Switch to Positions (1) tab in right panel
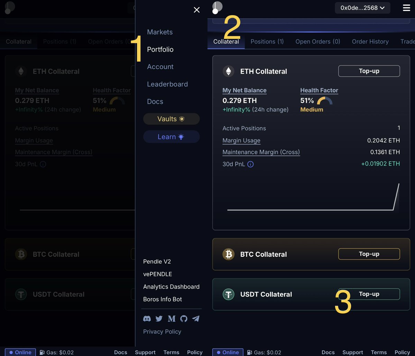This screenshot has height=356, width=415. (267, 42)
